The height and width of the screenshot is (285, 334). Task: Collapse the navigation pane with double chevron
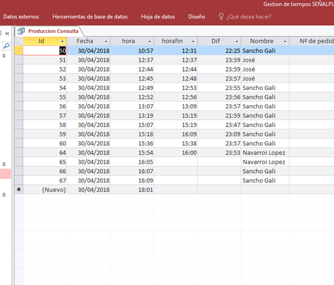click(x=7, y=33)
